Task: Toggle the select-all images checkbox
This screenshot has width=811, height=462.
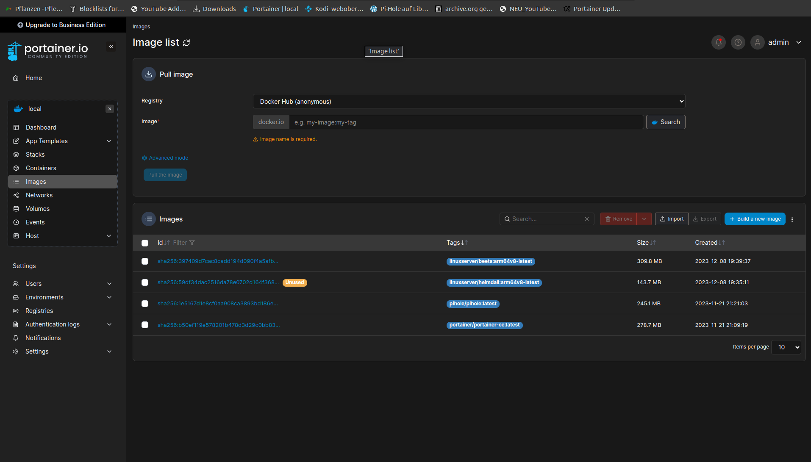Action: (145, 243)
